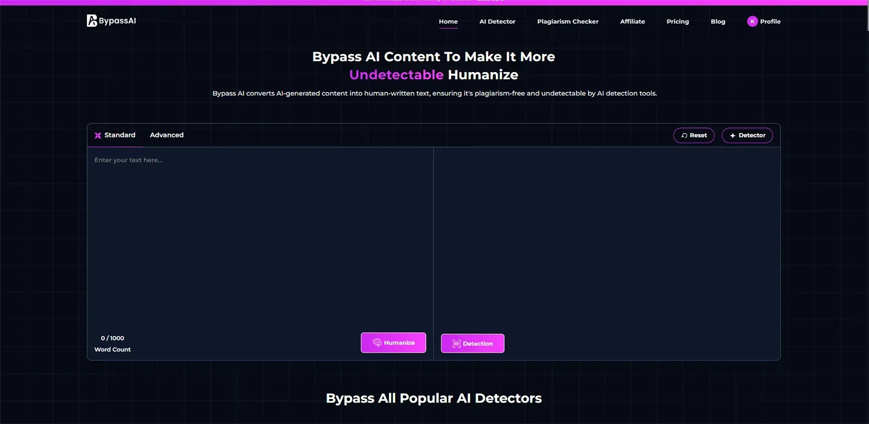This screenshot has width=869, height=424.
Task: Click the Standard tab star icon
Action: (x=98, y=136)
